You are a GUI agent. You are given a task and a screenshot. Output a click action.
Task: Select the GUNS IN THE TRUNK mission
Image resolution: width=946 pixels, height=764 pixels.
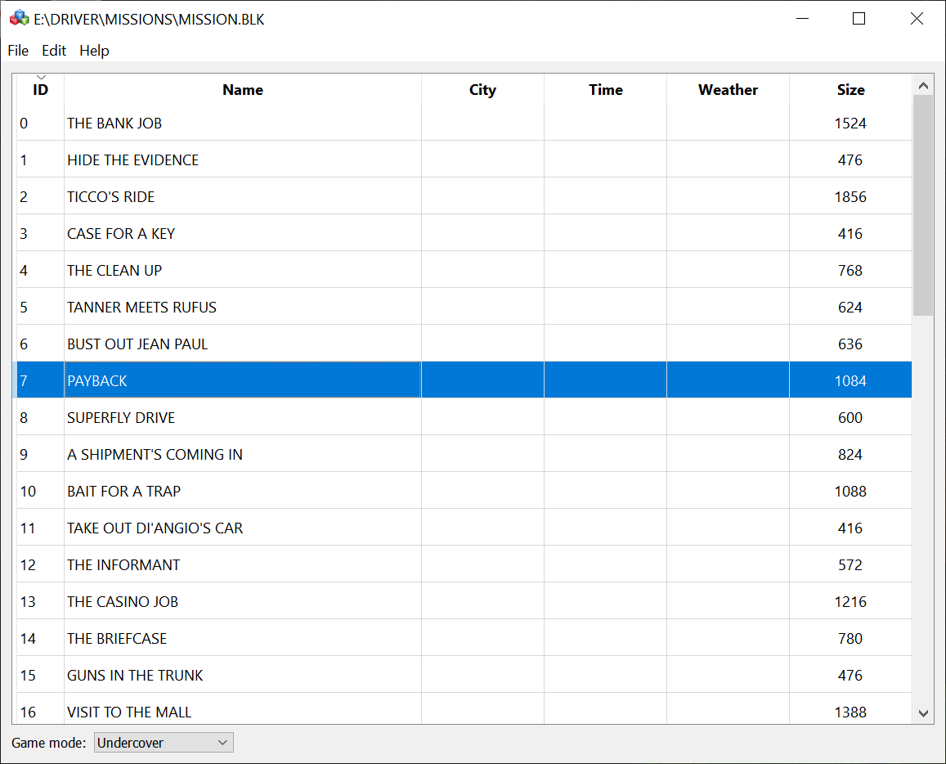(242, 675)
